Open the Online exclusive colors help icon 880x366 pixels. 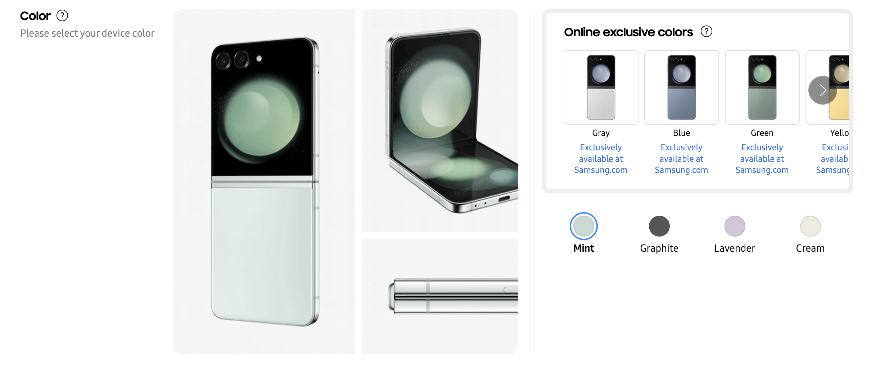[x=706, y=32]
